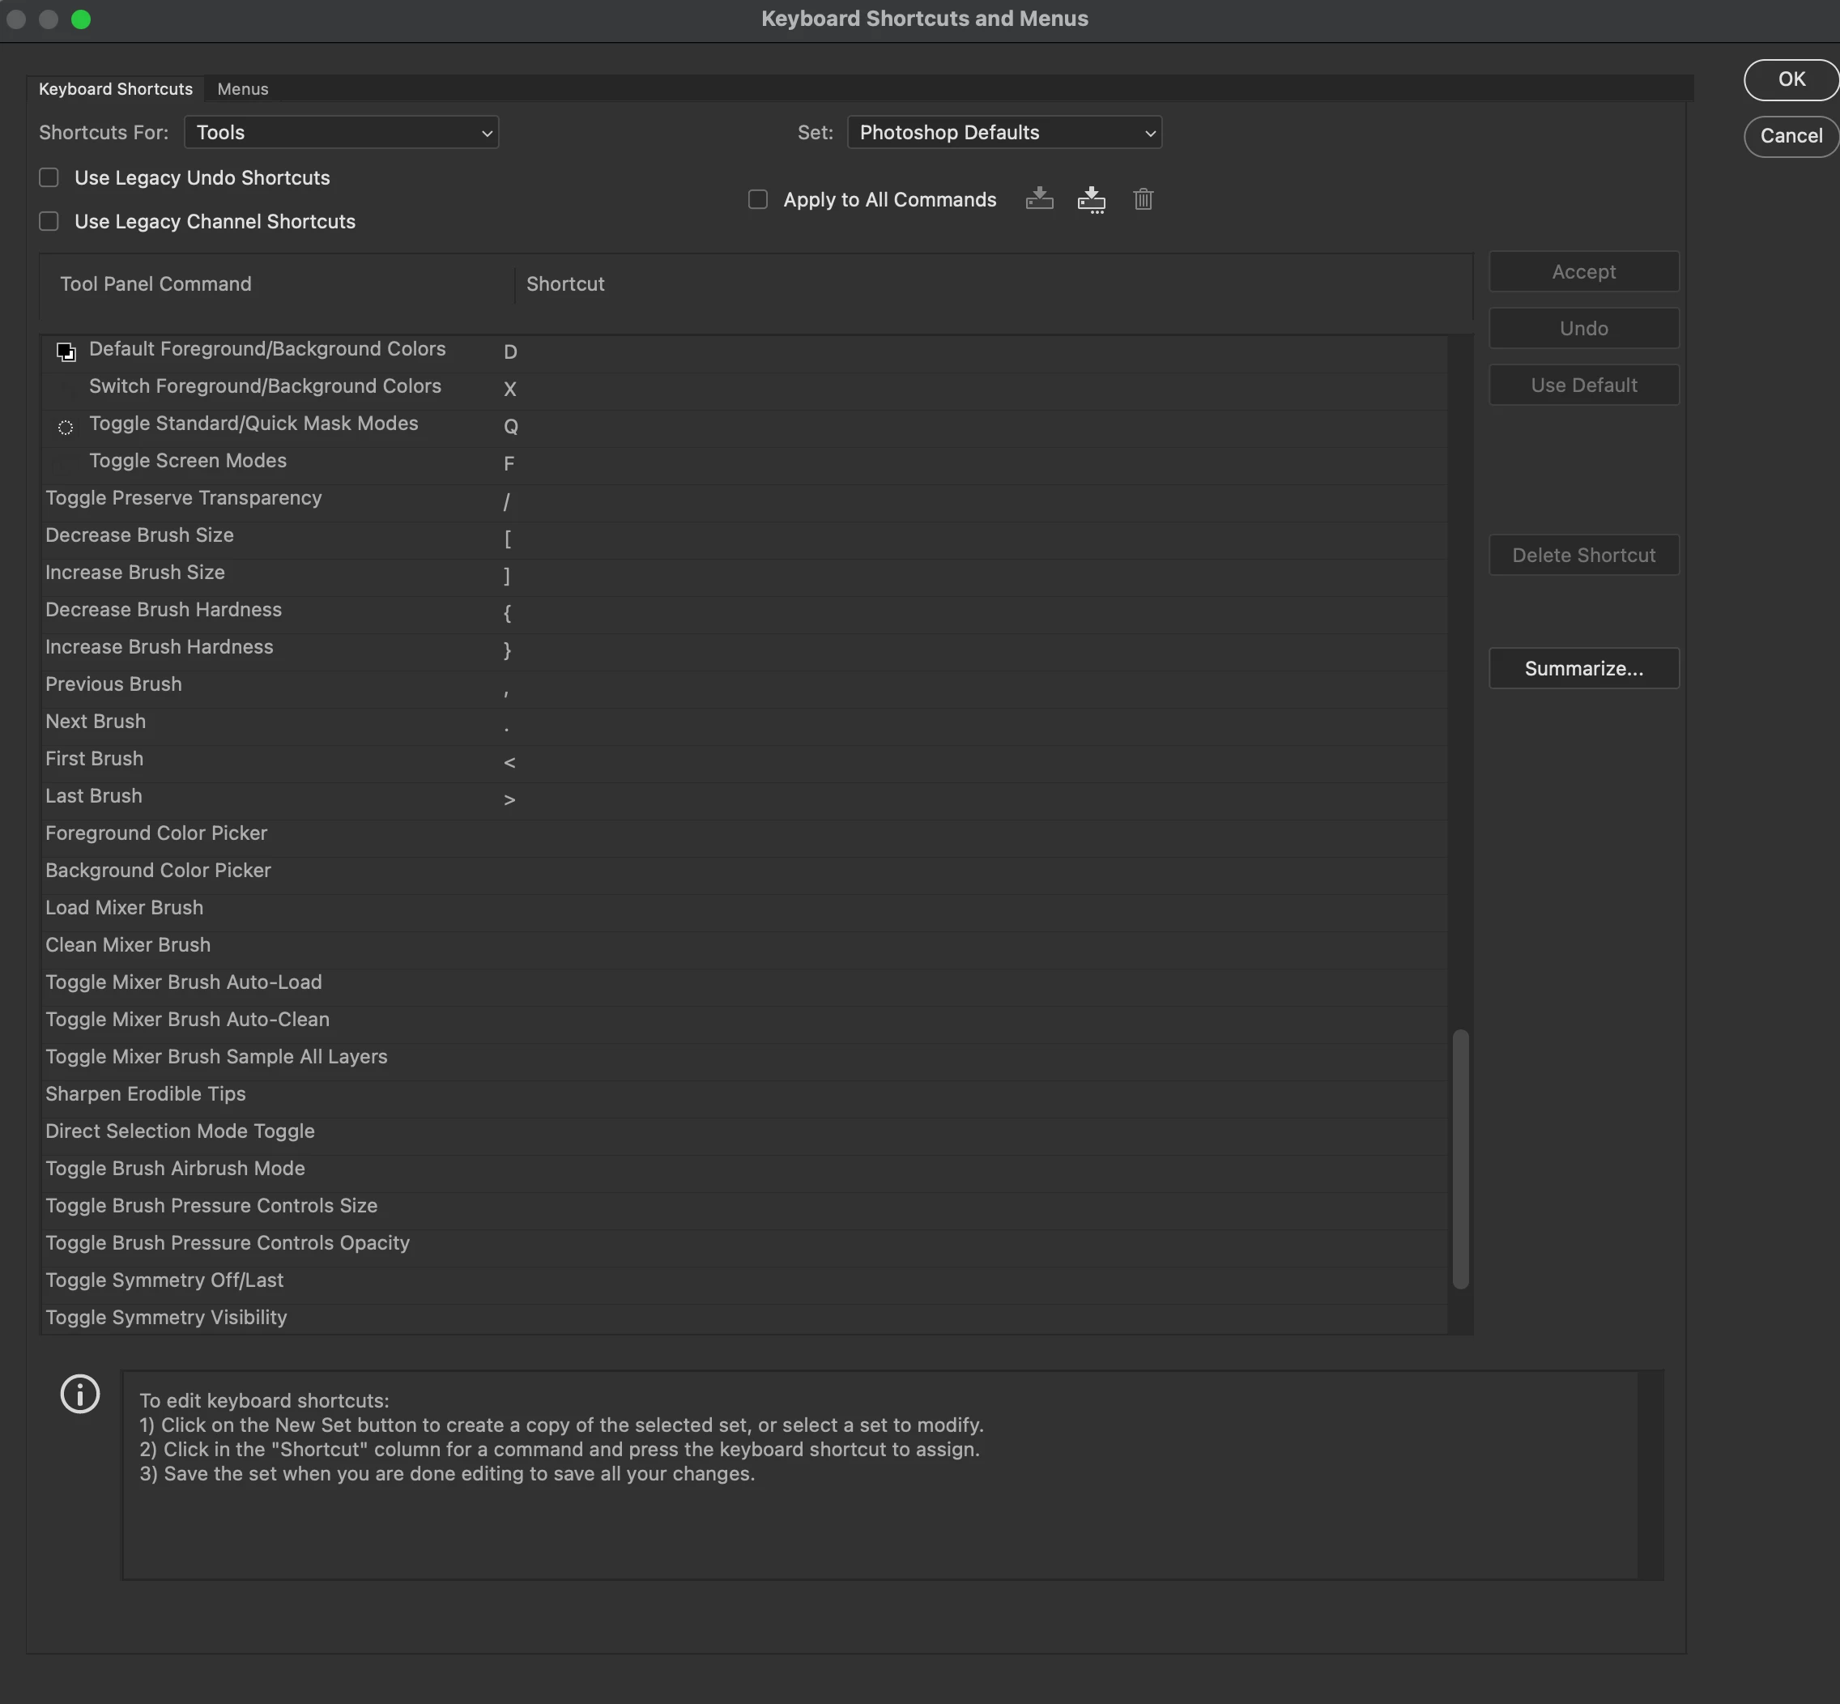Click the Cancel button
This screenshot has height=1704, width=1840.
pyautogui.click(x=1791, y=137)
